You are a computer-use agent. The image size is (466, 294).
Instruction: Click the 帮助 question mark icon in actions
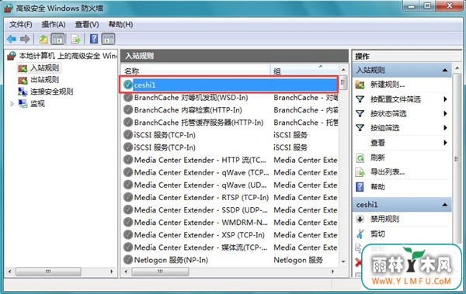360,187
